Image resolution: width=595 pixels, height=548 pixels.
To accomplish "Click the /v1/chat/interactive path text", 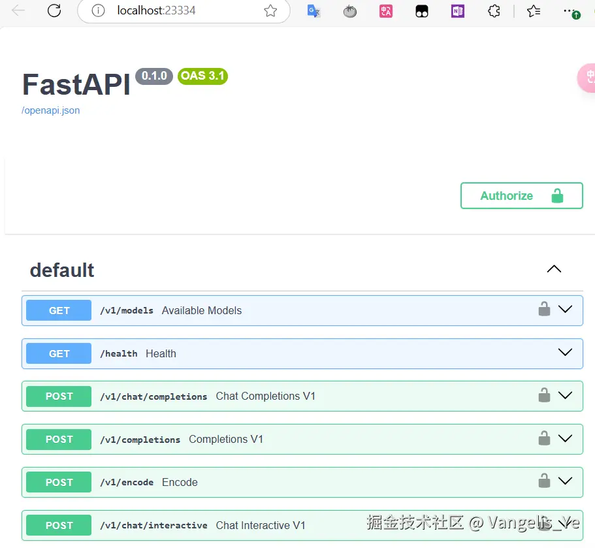I will coord(153,526).
